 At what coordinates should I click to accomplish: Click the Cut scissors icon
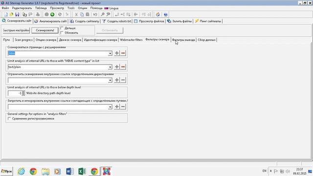76,14
